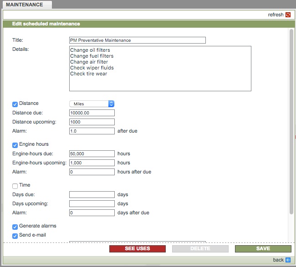Click the refresh link text

tap(276, 15)
